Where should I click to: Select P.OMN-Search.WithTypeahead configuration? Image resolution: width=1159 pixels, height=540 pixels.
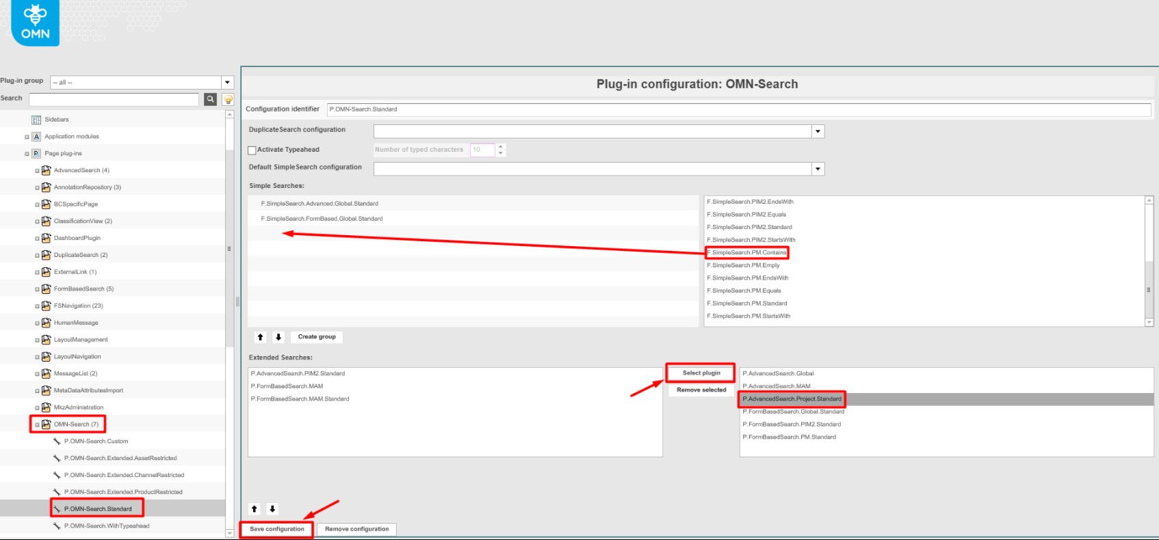tap(107, 526)
